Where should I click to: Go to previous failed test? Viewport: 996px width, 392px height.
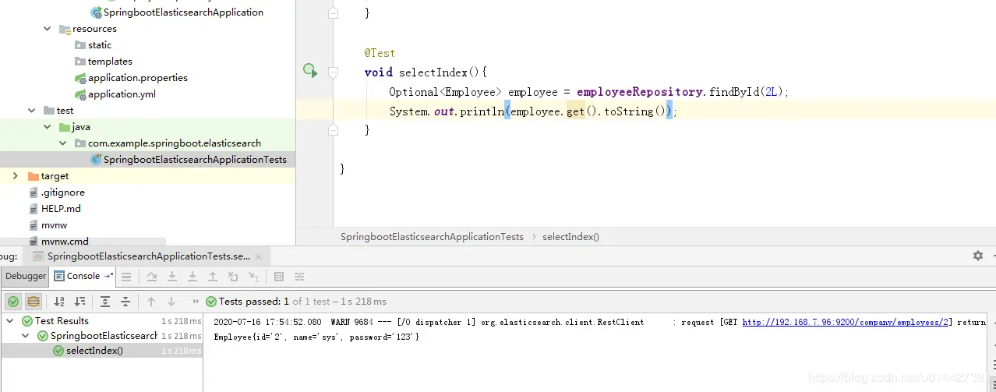click(x=151, y=302)
